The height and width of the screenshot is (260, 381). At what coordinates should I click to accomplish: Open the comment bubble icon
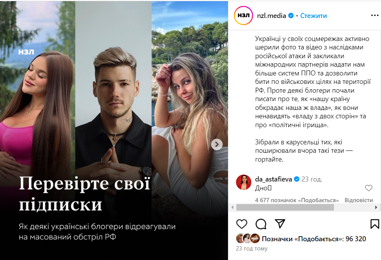(x=261, y=224)
